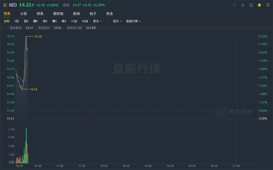Switch to the 15分 interval
Image resolution: width=273 pixels, height=170 pixels.
[74, 21]
